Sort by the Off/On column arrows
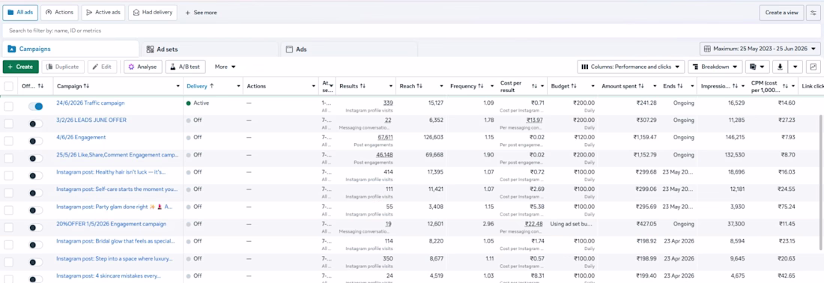The image size is (824, 283). (x=40, y=85)
